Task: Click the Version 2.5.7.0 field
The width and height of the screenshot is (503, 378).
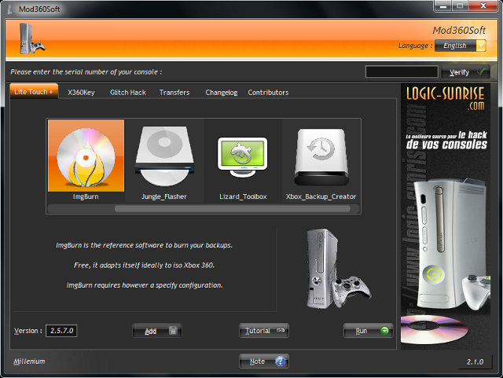Action: click(61, 331)
